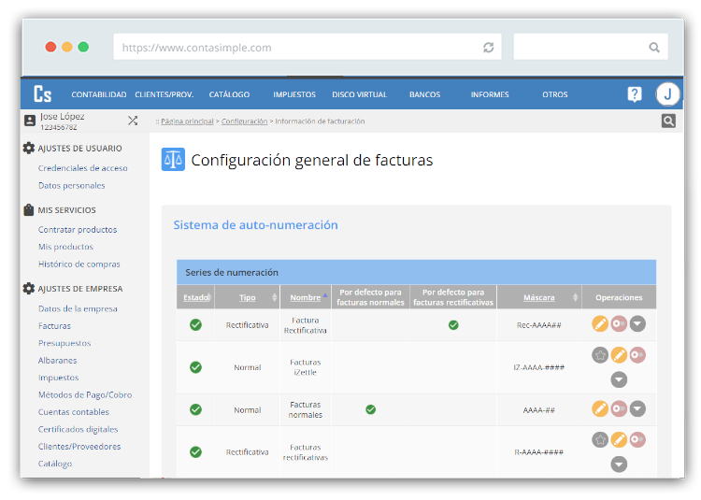
Task: Toggle state of Facturas rectificativas series
Action: tap(637, 439)
